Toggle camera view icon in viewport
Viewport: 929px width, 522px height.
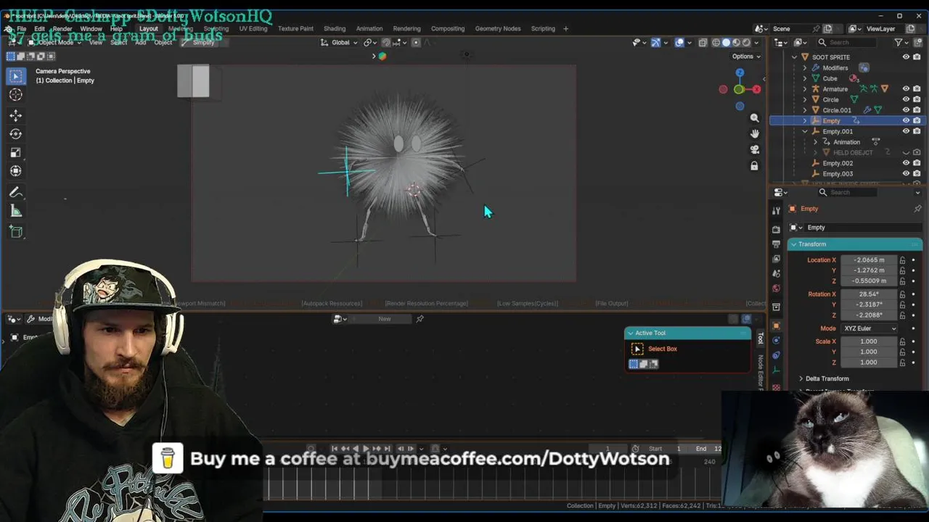[754, 149]
